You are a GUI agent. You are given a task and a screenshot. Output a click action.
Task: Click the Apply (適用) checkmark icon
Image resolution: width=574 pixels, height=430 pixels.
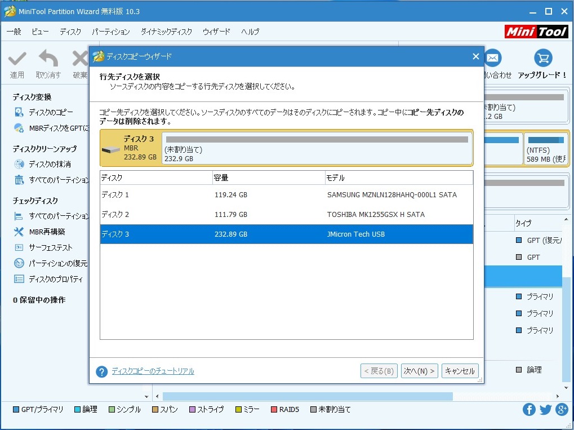[17, 59]
